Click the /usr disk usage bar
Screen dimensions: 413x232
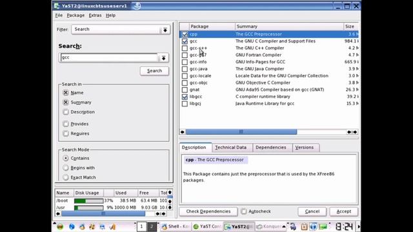(x=88, y=208)
